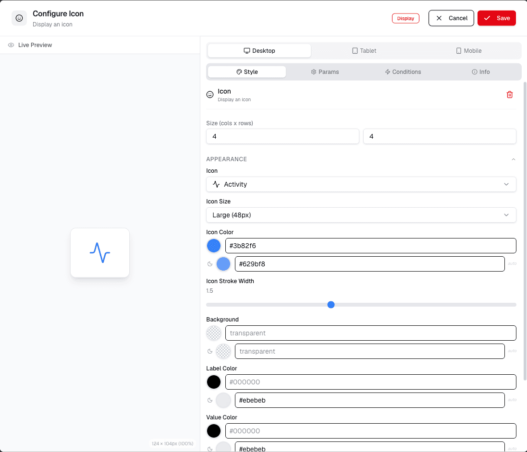Click the Label Color #ebebeb text field

click(x=370, y=400)
